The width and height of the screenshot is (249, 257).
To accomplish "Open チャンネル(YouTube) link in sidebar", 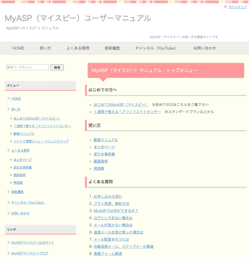I will point(28,202).
